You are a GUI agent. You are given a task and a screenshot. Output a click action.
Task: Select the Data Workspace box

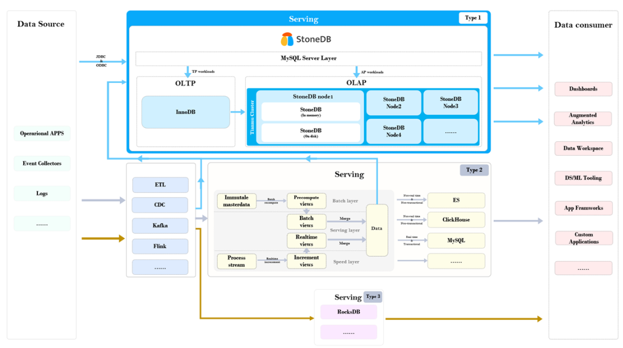(x=583, y=149)
